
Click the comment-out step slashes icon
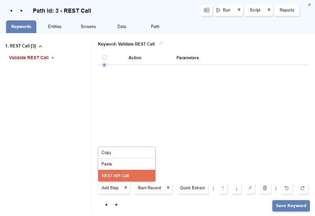pos(250,188)
